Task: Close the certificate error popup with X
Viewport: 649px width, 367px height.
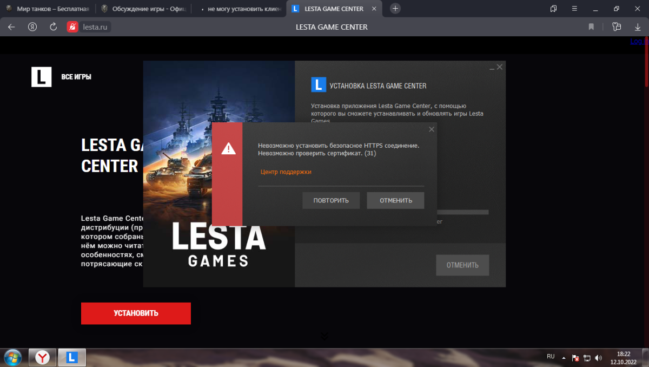Action: pyautogui.click(x=431, y=129)
